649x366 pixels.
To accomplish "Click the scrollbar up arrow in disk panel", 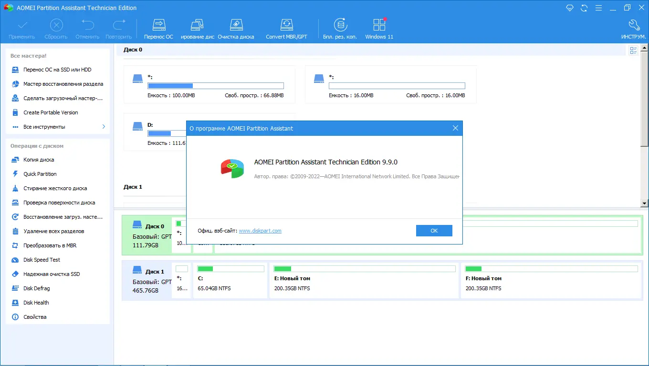I will pyautogui.click(x=644, y=48).
